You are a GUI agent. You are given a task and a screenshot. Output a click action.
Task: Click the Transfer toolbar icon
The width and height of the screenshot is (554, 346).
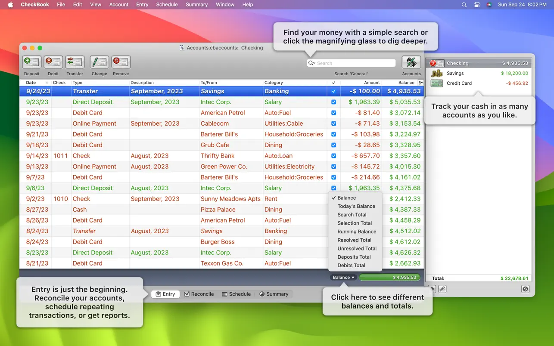click(x=75, y=62)
